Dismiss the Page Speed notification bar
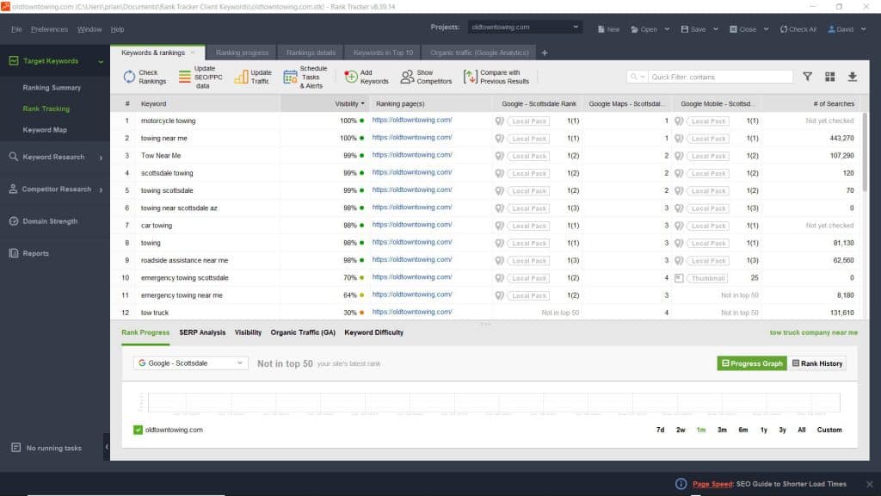The image size is (881, 496). click(x=869, y=484)
